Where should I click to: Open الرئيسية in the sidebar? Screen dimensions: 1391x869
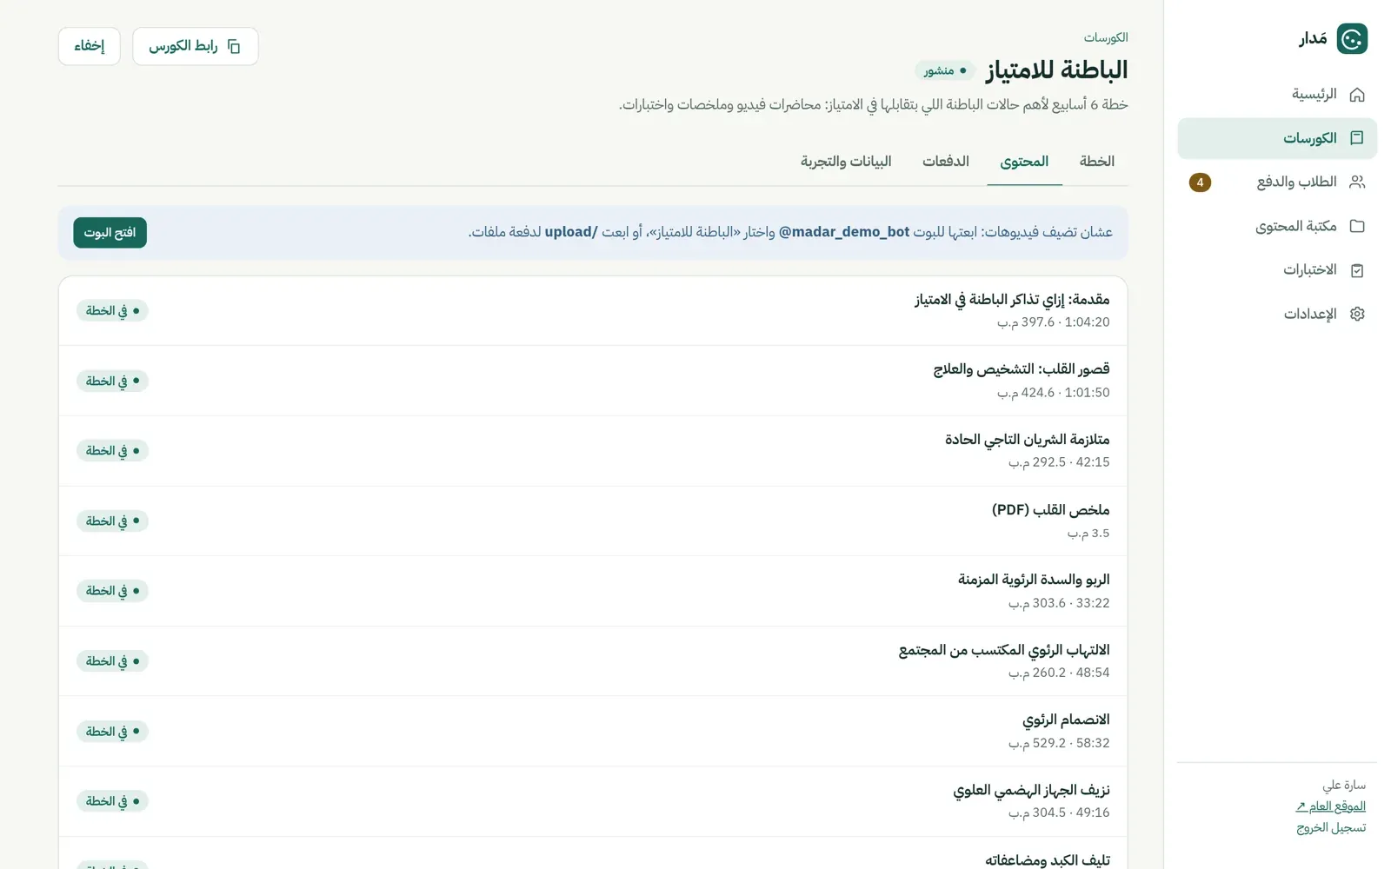tap(1277, 94)
